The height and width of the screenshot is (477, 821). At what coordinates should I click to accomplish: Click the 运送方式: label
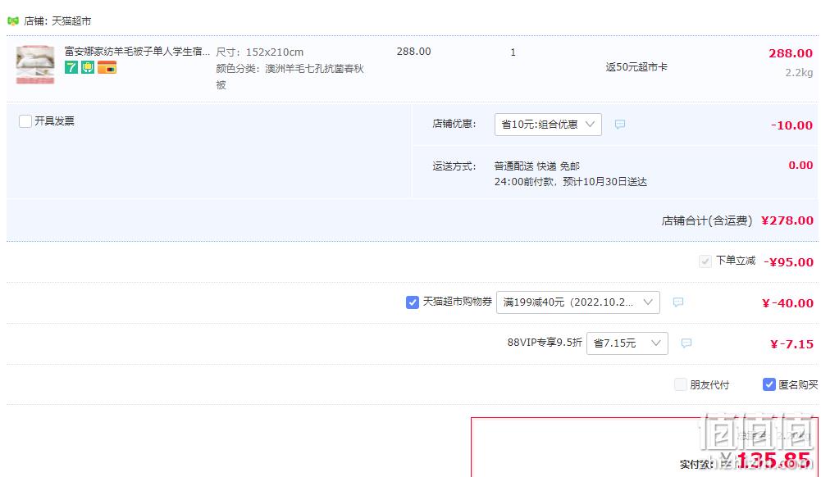click(454, 166)
